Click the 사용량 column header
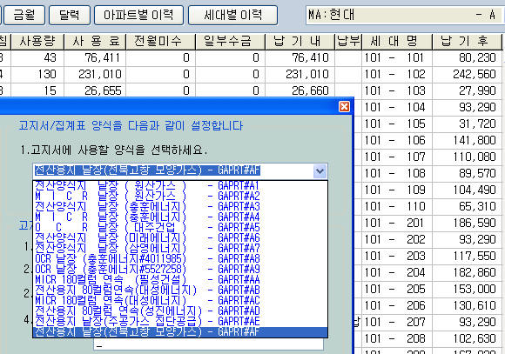 tap(37, 42)
